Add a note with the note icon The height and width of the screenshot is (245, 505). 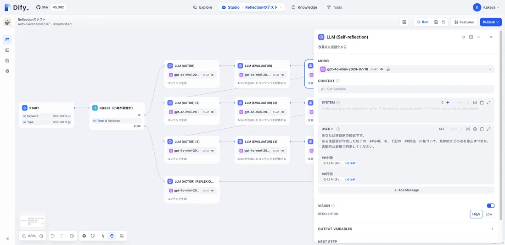click(92, 236)
